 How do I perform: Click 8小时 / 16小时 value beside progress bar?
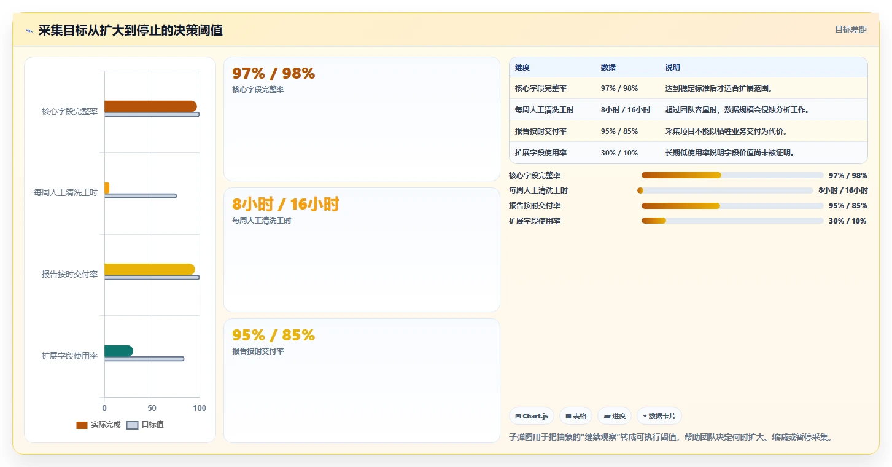click(x=843, y=190)
